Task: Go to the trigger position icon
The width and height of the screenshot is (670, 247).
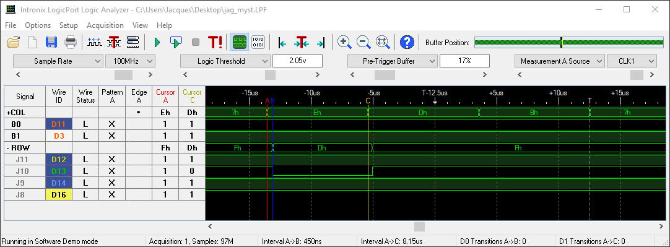Action: point(301,42)
